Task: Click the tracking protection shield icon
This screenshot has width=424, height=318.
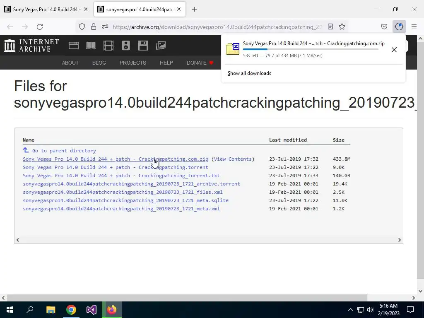Action: (x=82, y=26)
